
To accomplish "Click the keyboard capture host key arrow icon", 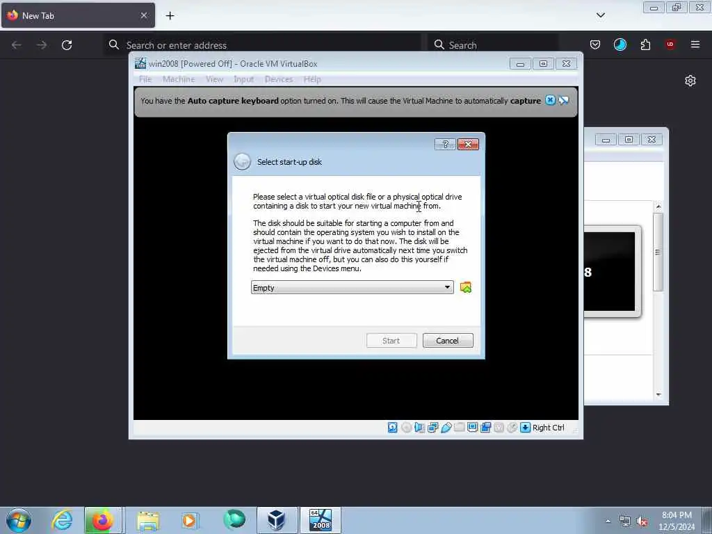I will [x=526, y=428].
